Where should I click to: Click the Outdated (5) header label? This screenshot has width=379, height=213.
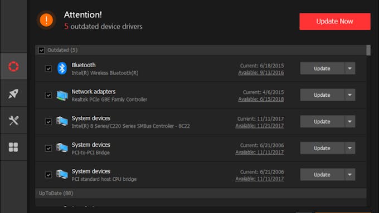[62, 50]
